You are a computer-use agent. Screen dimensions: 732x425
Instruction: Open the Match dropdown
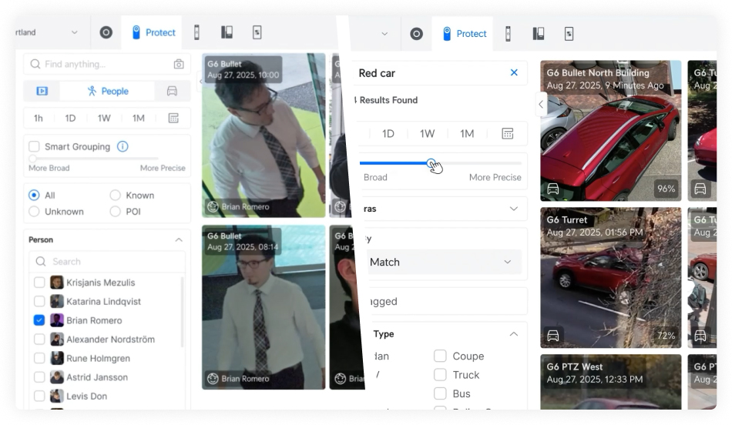pyautogui.click(x=441, y=262)
